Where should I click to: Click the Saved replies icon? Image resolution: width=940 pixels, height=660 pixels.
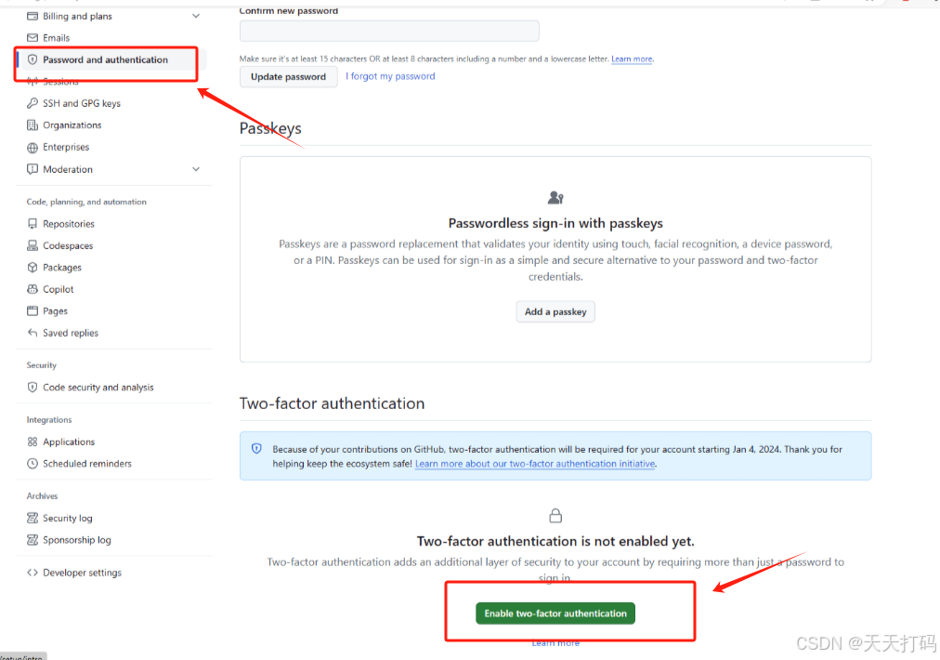(x=31, y=333)
